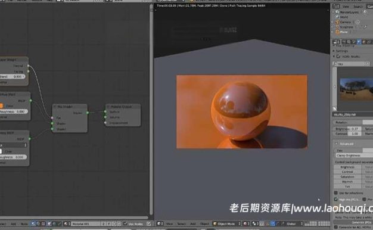Collapse the Mix Shader node triangle

pyautogui.click(x=55, y=107)
